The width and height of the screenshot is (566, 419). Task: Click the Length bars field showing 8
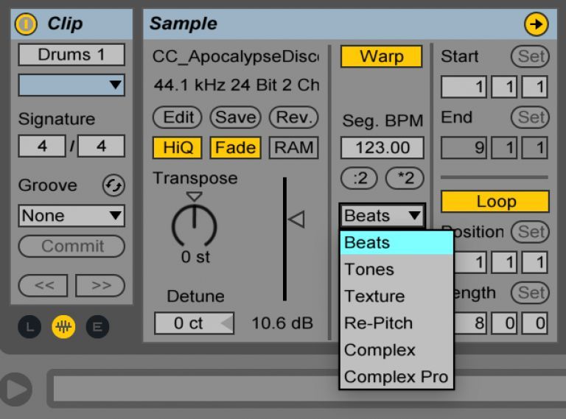click(470, 323)
